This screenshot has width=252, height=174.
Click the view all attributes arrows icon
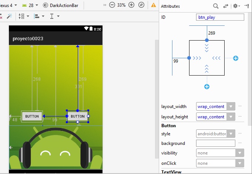click(x=226, y=6)
